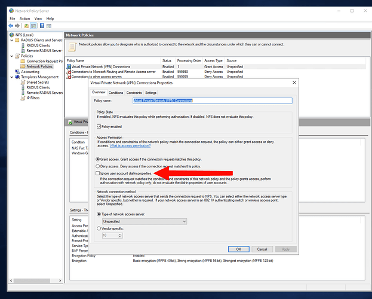Collapse the RADIUS Clients and Servers node

[x=11, y=41]
